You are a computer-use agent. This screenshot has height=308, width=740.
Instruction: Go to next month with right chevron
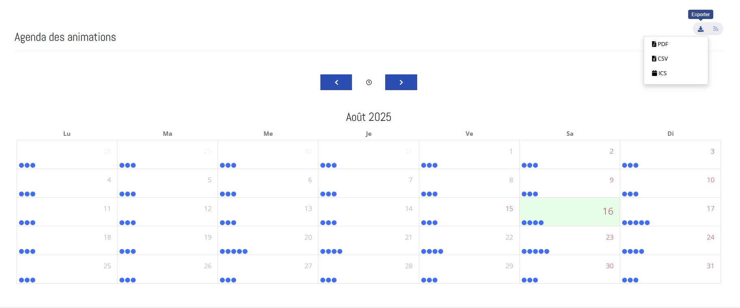coord(401,82)
